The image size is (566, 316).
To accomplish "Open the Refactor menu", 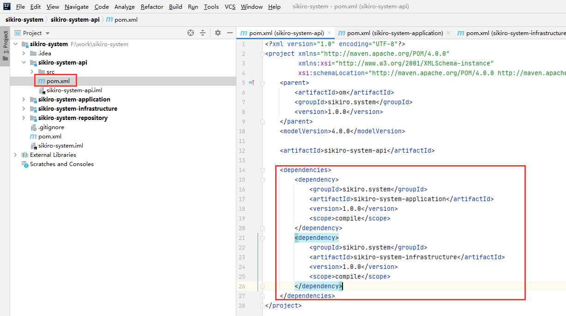I will tap(152, 6).
